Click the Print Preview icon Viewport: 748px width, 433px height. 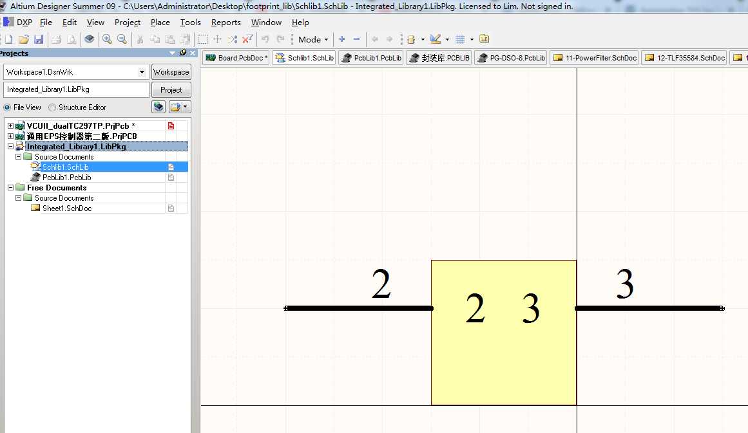(x=72, y=39)
